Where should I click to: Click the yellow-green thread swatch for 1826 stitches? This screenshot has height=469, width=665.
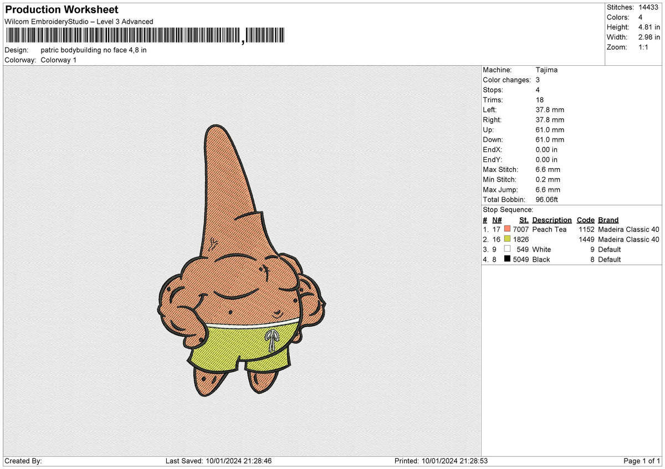pos(507,239)
